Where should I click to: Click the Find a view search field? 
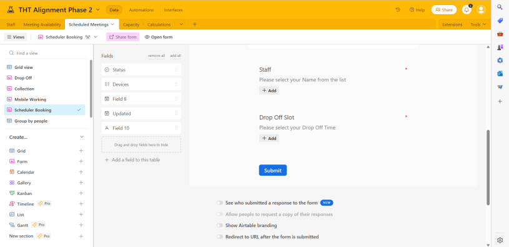point(47,53)
